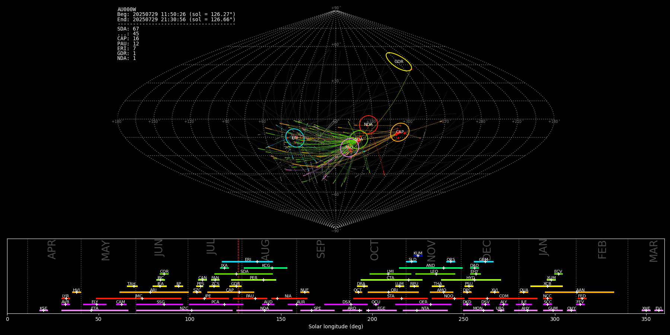Click the SSG shower label in timeline
The image size is (670, 335).
coord(161,302)
